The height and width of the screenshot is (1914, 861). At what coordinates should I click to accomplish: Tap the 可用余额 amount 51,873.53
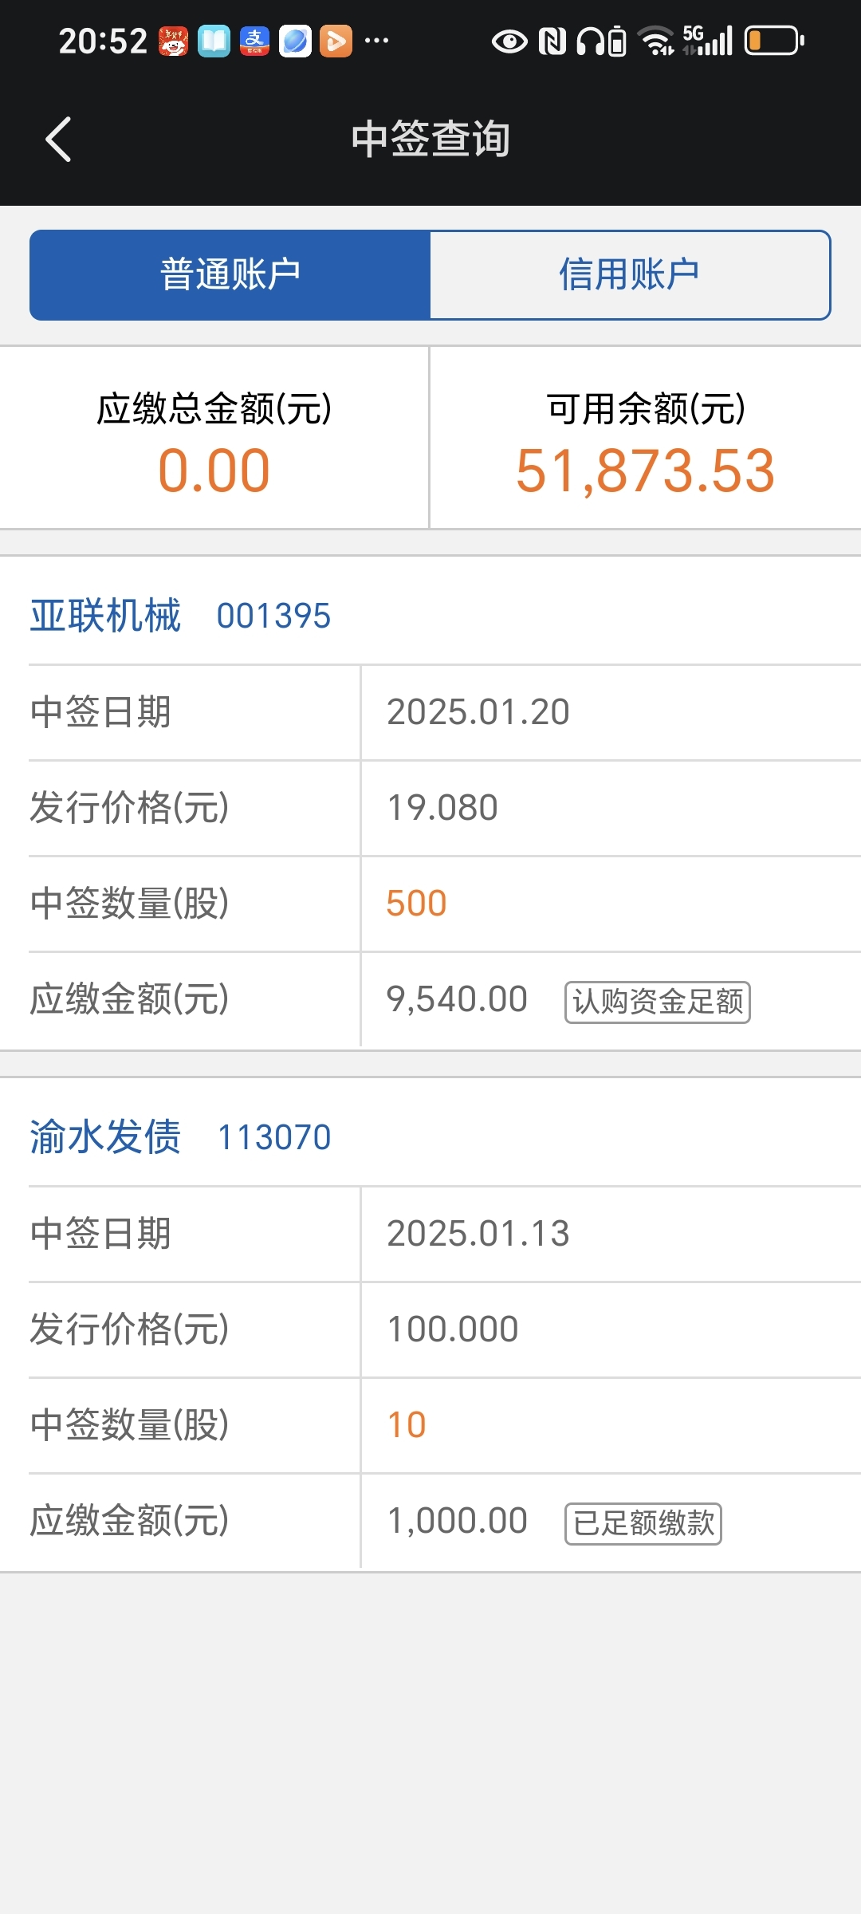coord(645,471)
